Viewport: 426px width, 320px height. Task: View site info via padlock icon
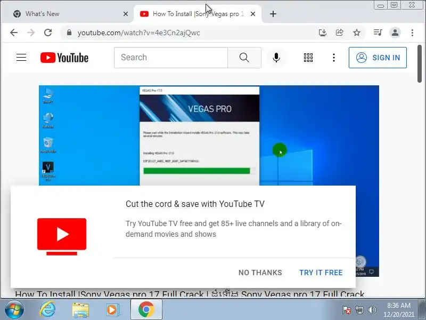(x=69, y=33)
